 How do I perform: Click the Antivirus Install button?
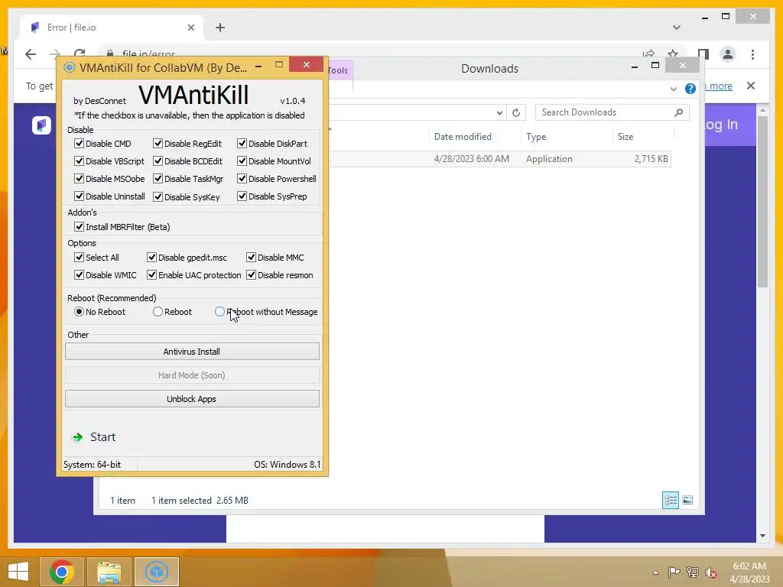coord(192,352)
